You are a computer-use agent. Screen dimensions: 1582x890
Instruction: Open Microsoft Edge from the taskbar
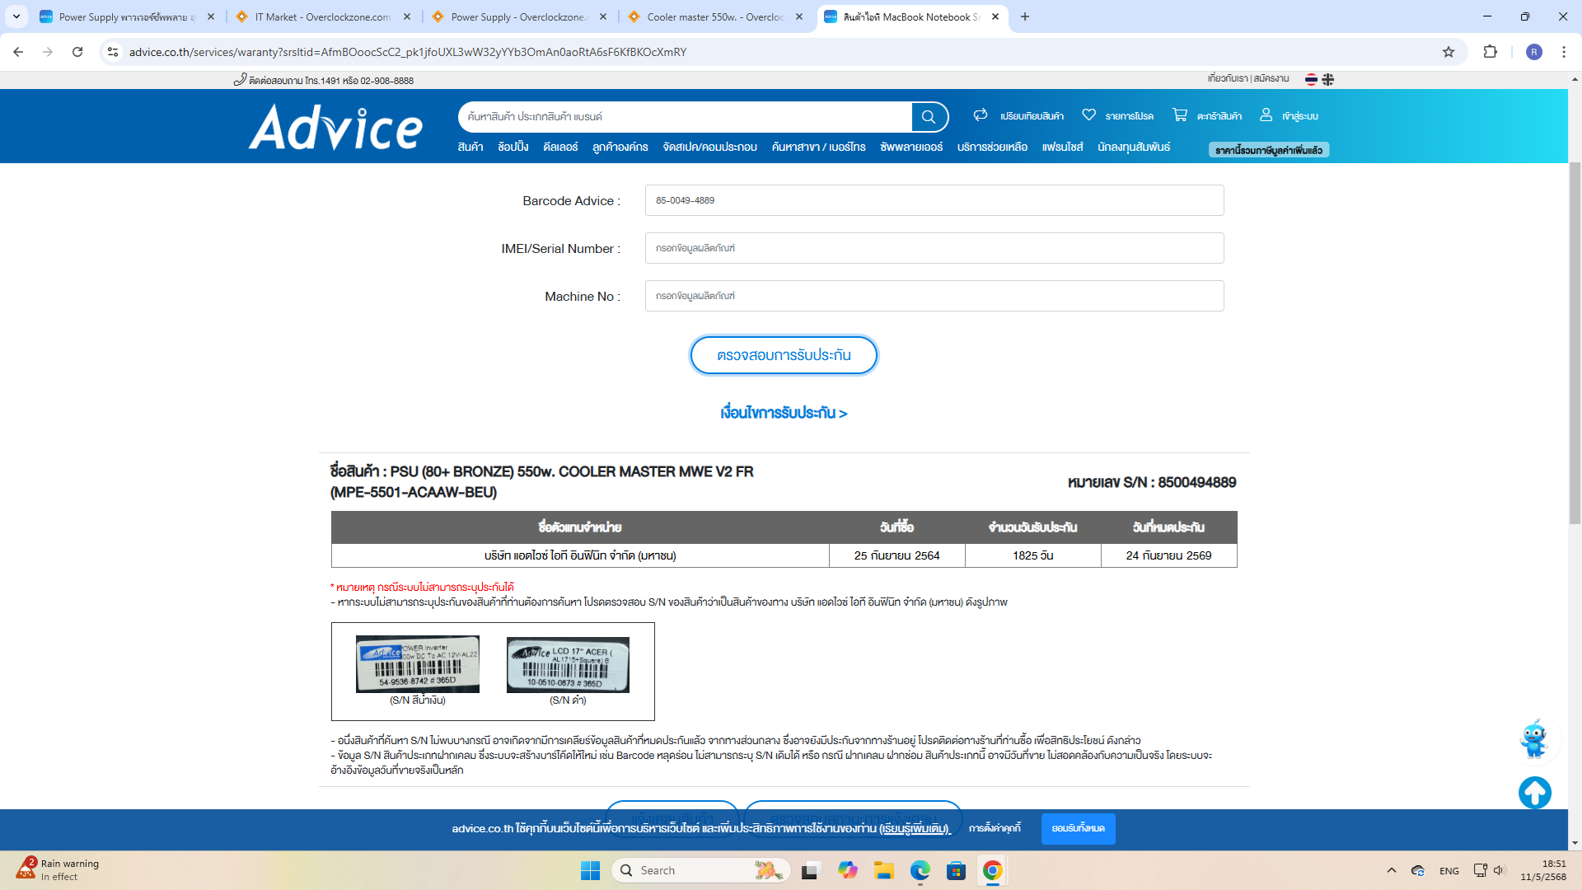pos(920,870)
